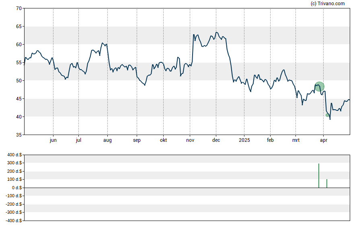Click the '45' price axis label
The height and width of the screenshot is (227, 357).
(x=19, y=99)
